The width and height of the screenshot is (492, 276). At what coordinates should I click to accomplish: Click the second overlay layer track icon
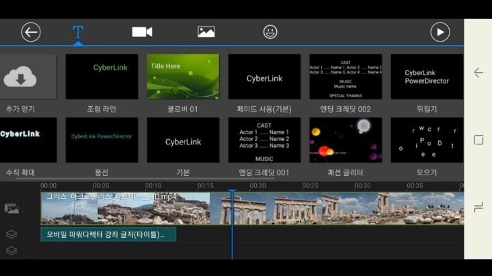pos(12,251)
